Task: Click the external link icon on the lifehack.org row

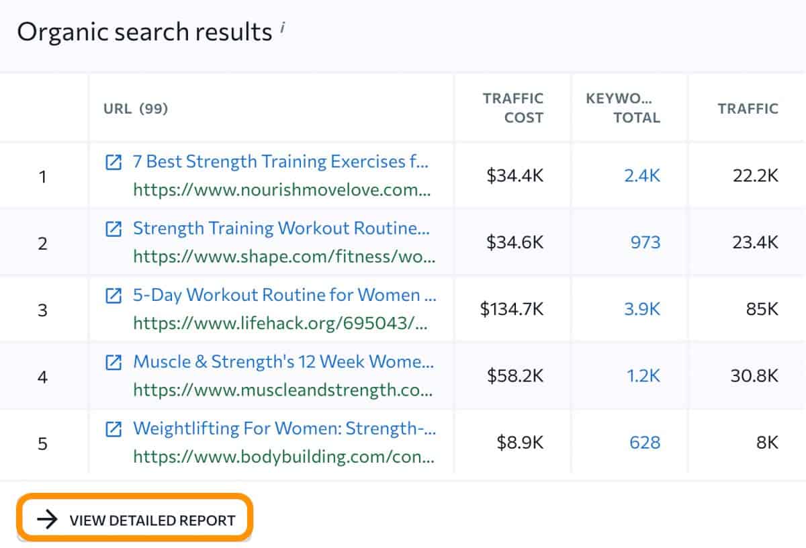Action: click(114, 295)
